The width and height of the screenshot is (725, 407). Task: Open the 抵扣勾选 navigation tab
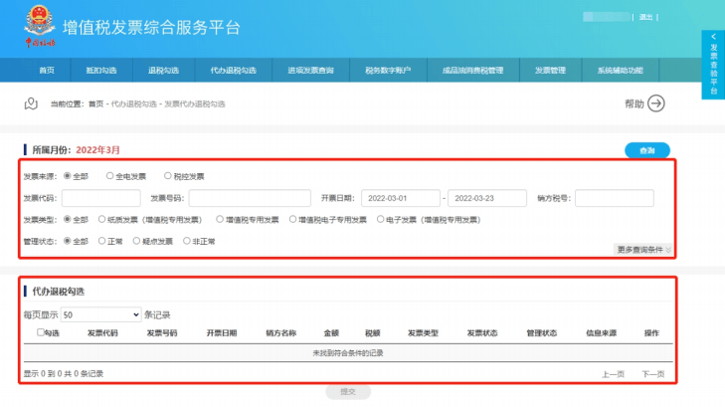[x=101, y=71]
